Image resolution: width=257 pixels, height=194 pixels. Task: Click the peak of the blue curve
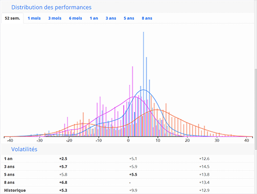coord(143,90)
